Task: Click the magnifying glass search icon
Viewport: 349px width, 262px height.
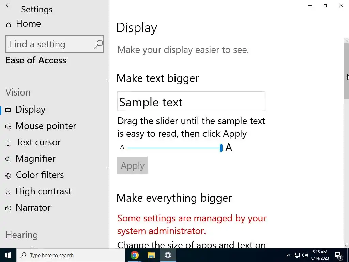Action: tap(98, 44)
